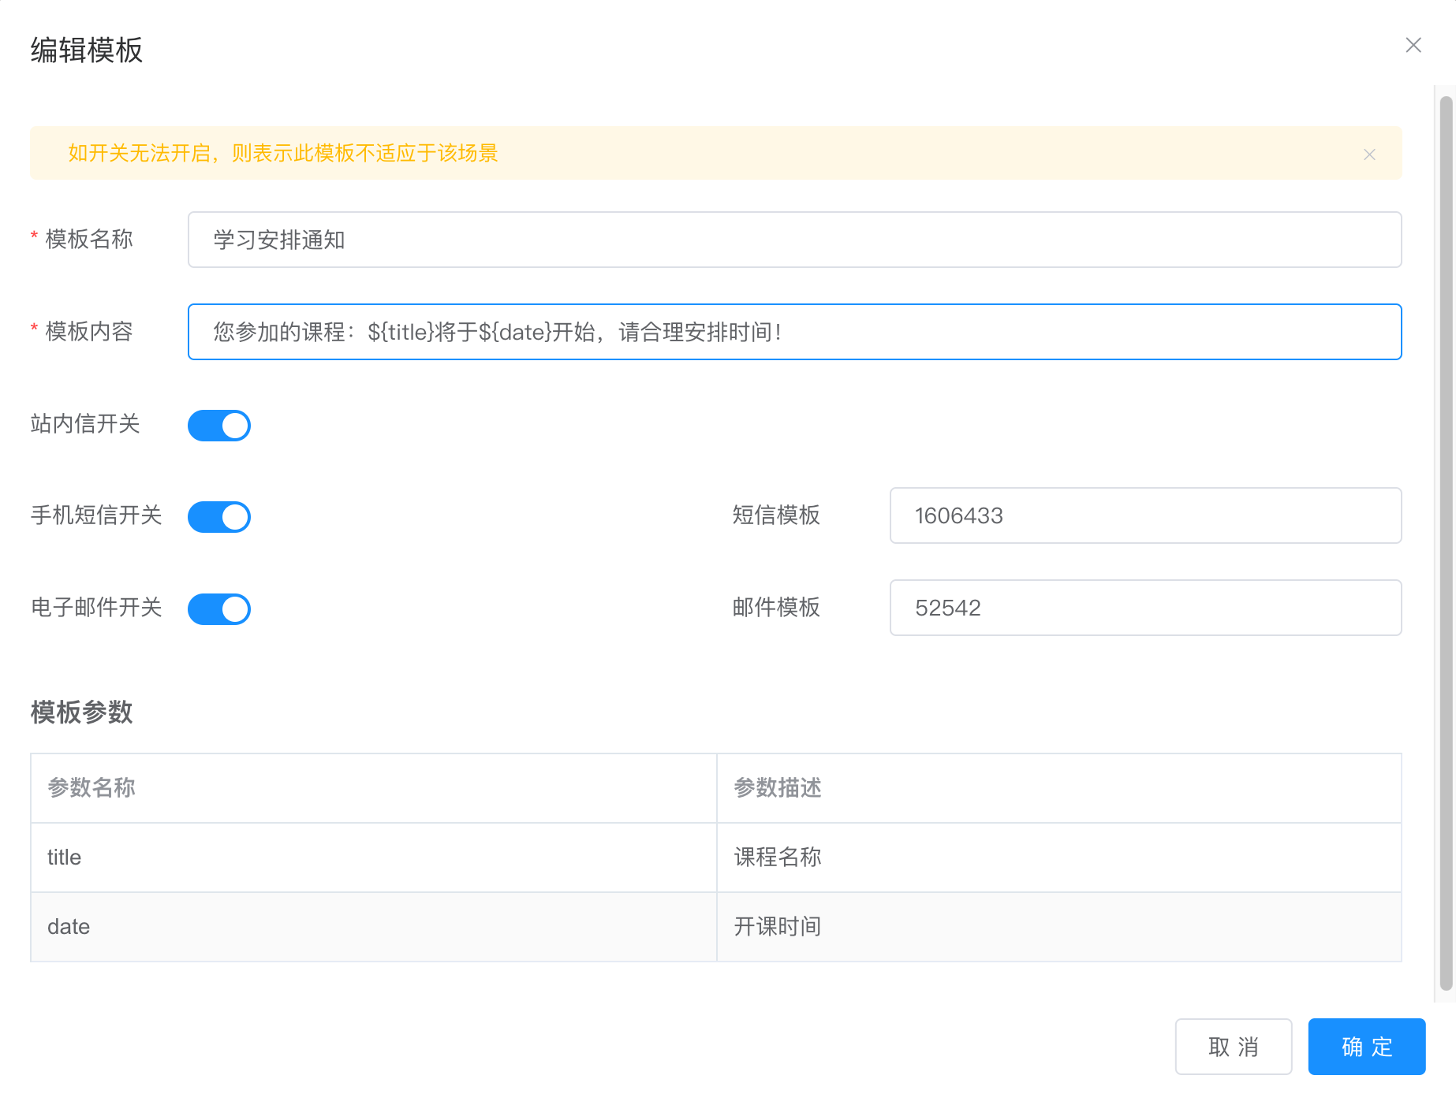Click the 站内信开关 label
Viewport: 1456px width, 1105px height.
tap(85, 424)
